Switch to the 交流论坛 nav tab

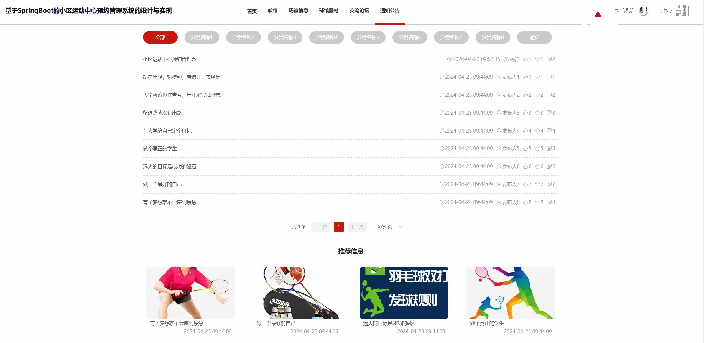point(359,11)
